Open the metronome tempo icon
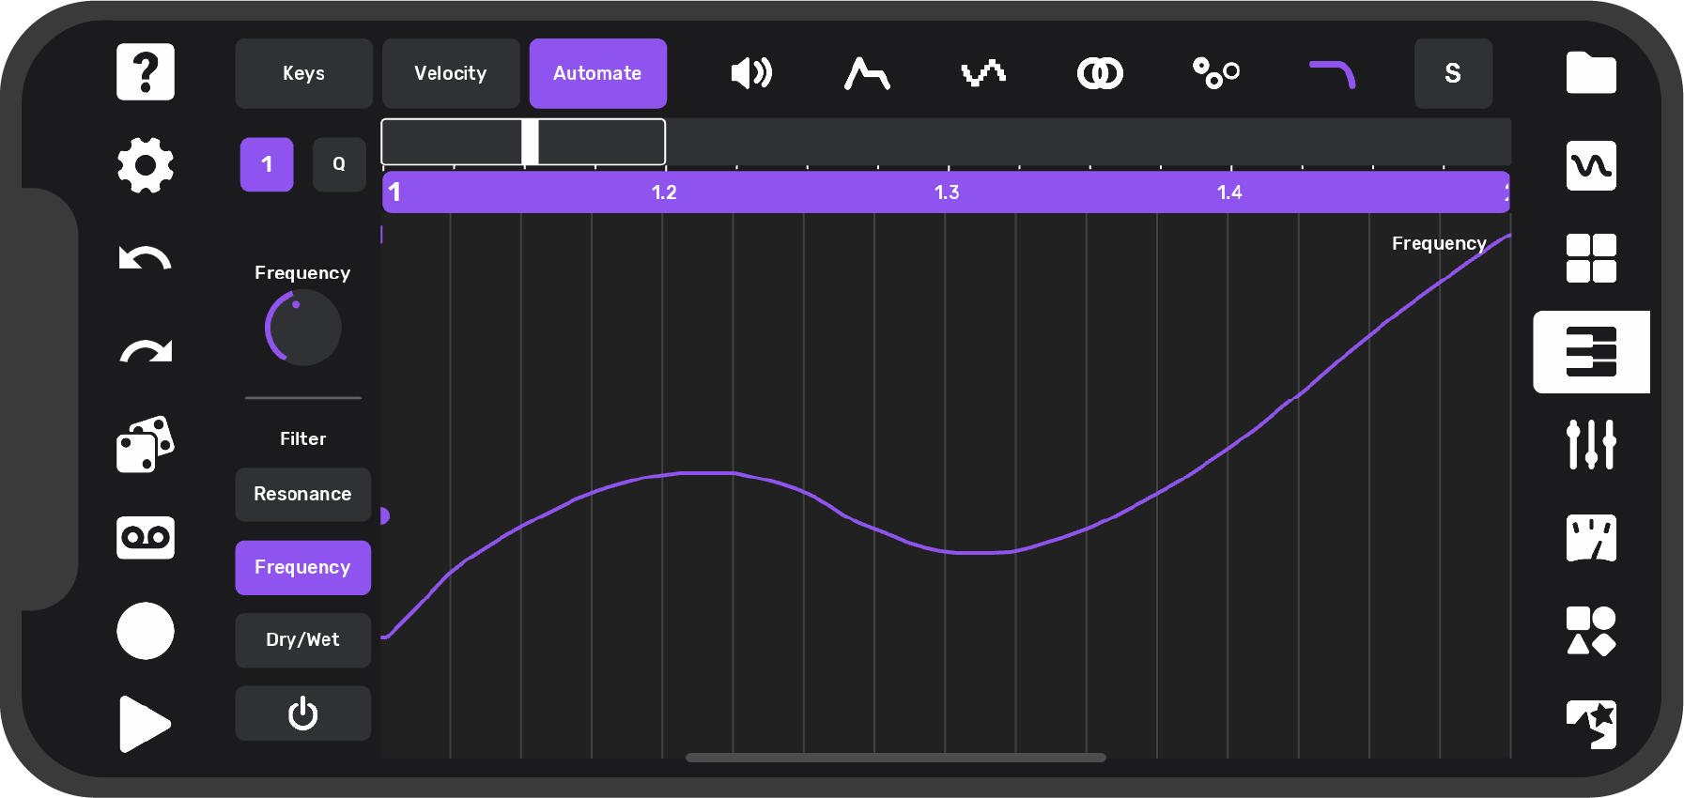The width and height of the screenshot is (1684, 798). pos(1591,538)
